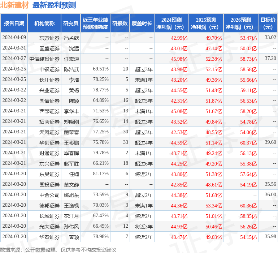Click the 机构简称 column header
Screen dimensions: 278x253
44,23
